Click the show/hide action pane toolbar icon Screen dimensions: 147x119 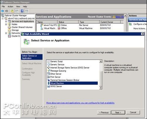pos(26,11)
